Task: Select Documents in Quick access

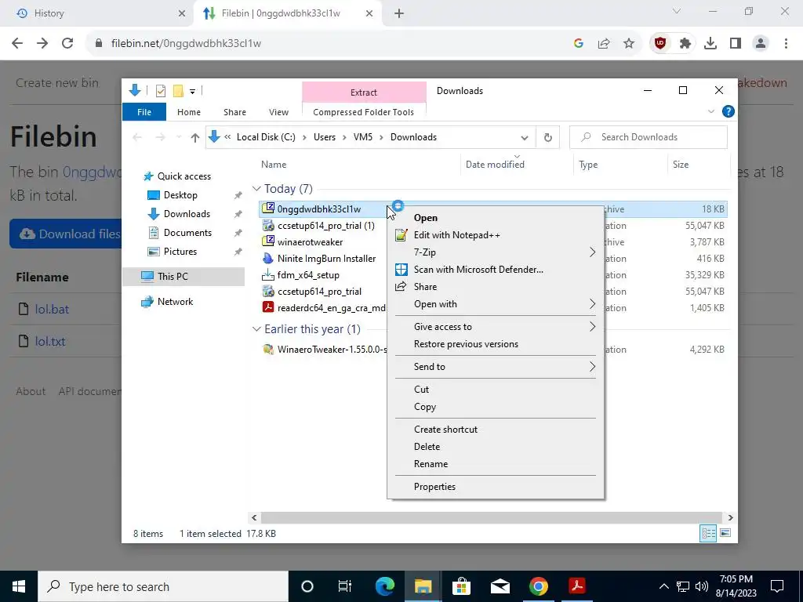Action: tap(187, 233)
